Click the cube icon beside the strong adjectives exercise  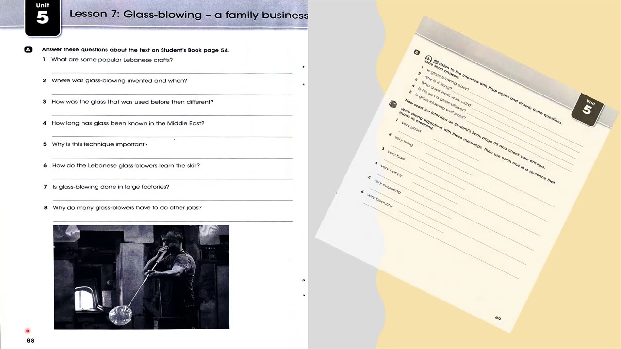coord(393,104)
